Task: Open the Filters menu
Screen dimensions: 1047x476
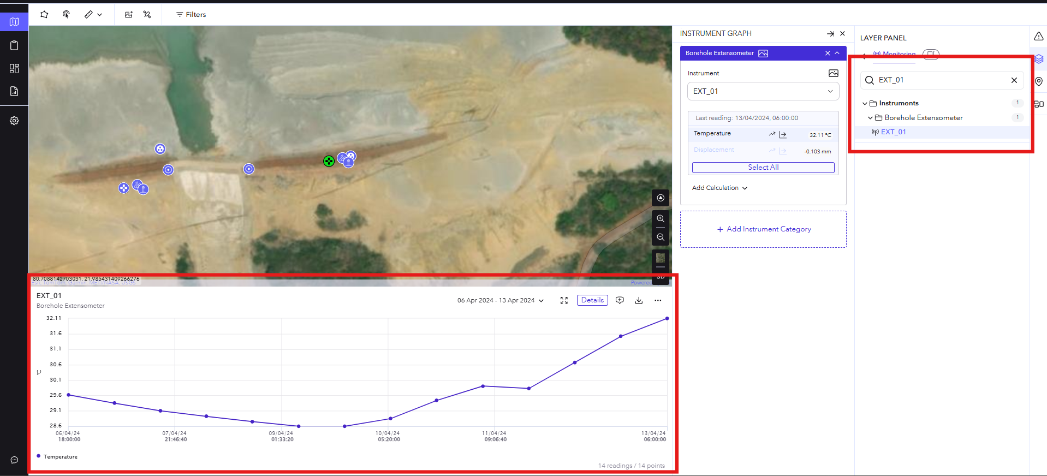Action: point(191,15)
